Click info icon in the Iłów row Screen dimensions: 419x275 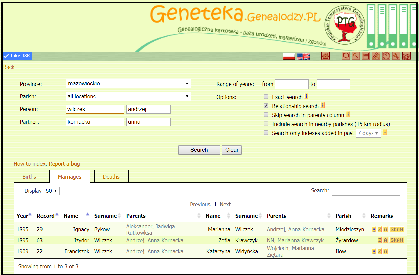(x=374, y=251)
